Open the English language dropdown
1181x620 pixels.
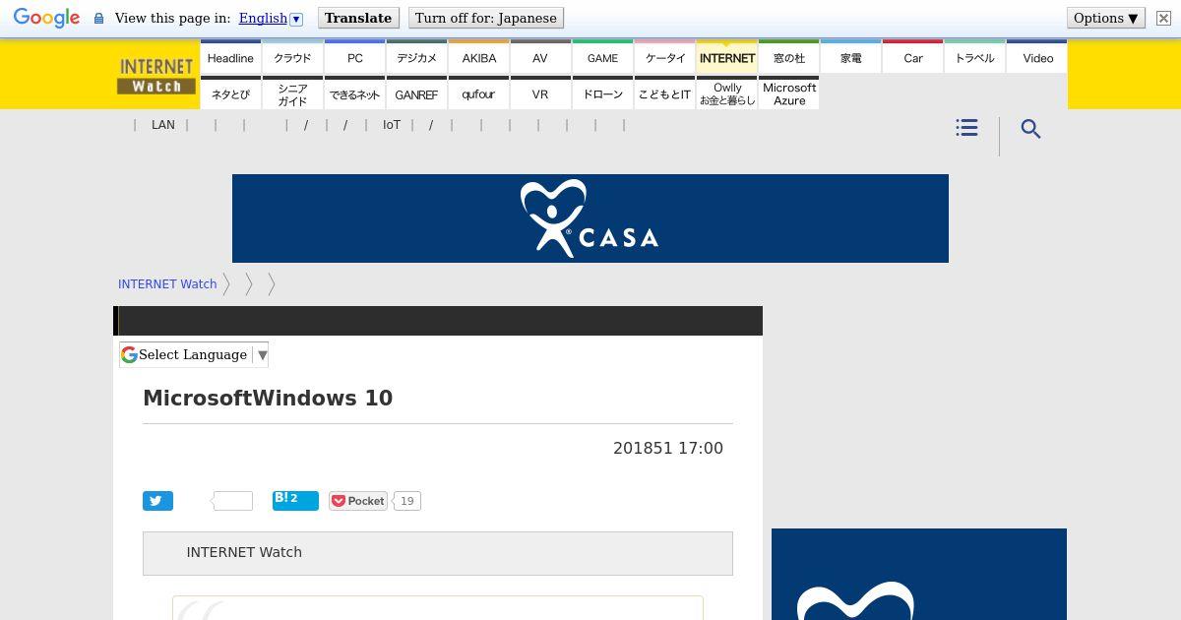click(x=271, y=18)
